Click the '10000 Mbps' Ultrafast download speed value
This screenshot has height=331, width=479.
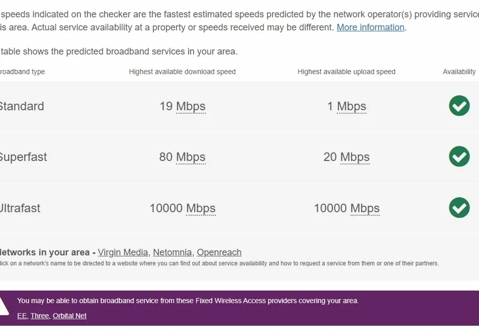click(x=183, y=208)
